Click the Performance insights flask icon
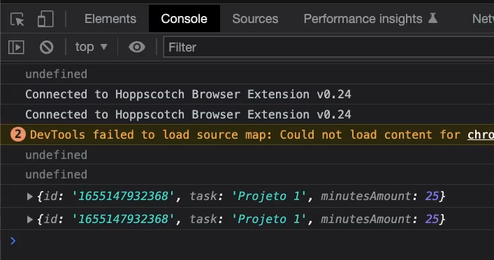This screenshot has width=494, height=260. point(433,19)
